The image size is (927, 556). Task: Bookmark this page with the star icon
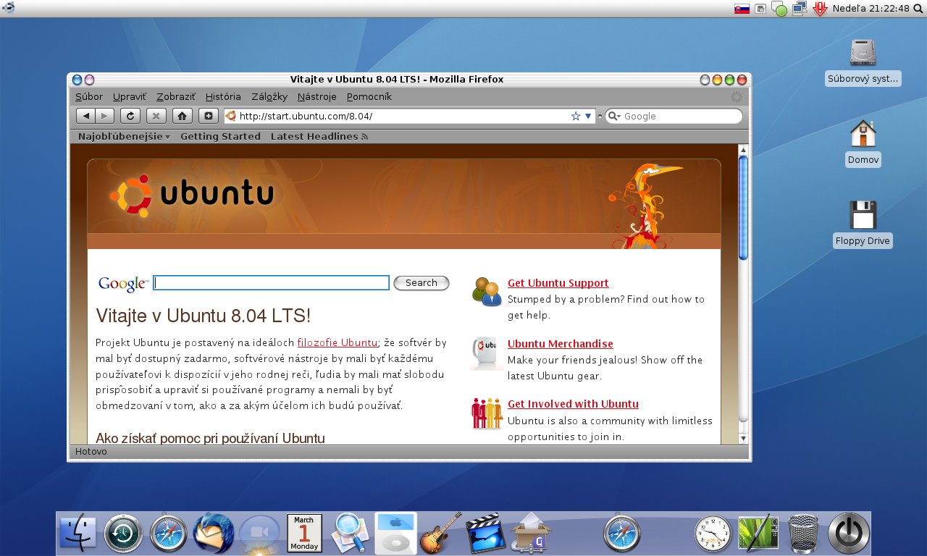pyautogui.click(x=576, y=116)
